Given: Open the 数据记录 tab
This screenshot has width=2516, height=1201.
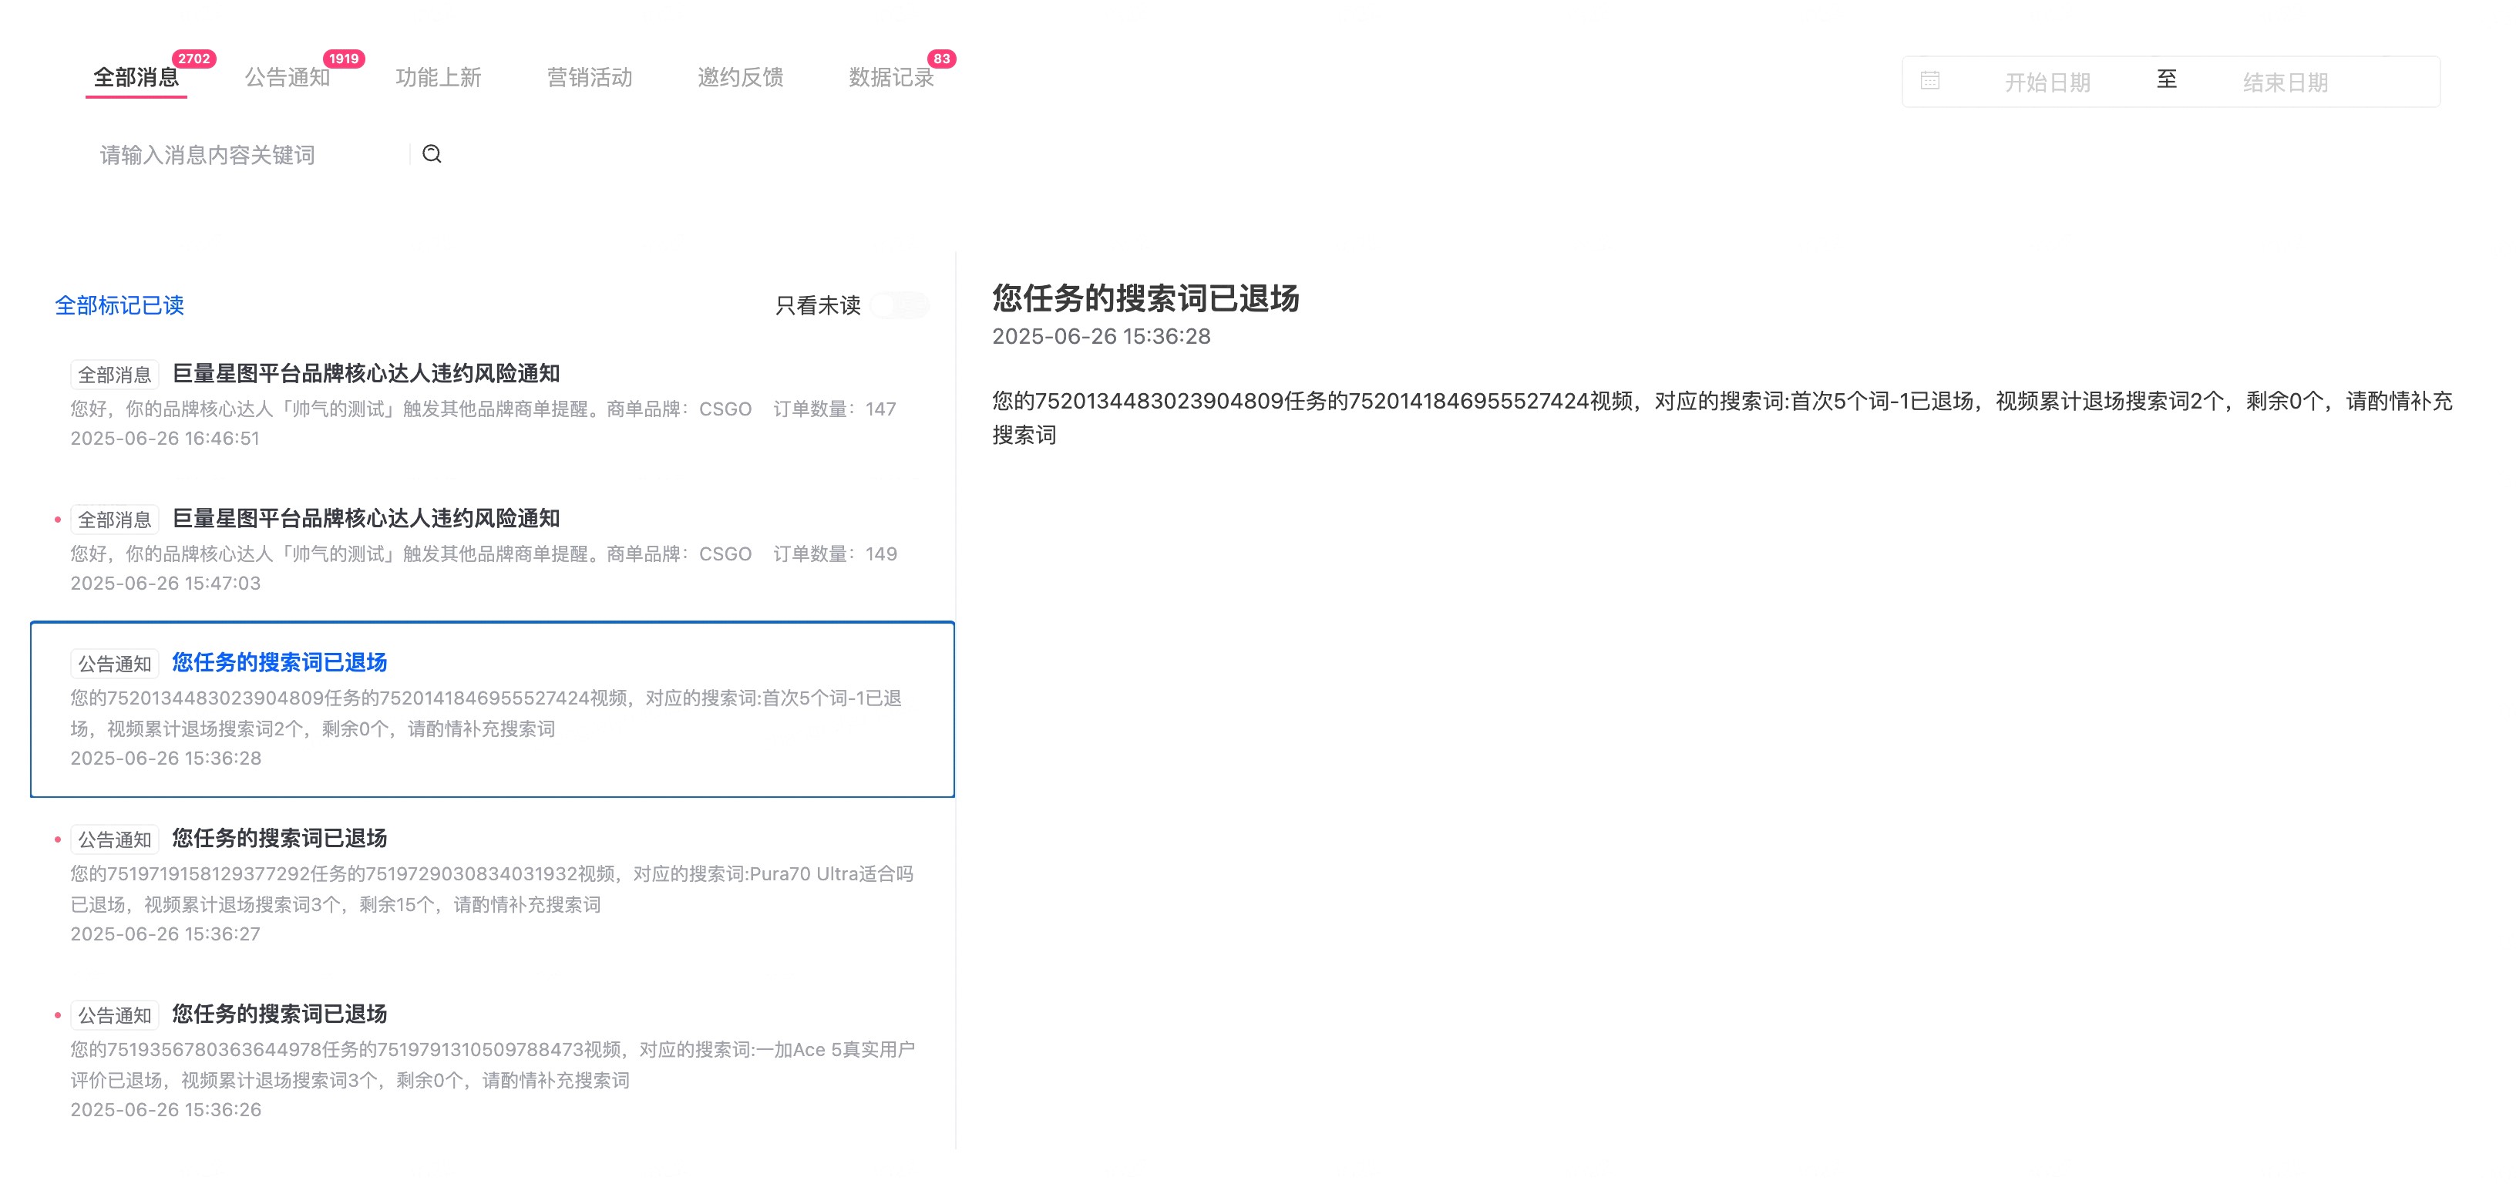Looking at the screenshot, I should [892, 77].
